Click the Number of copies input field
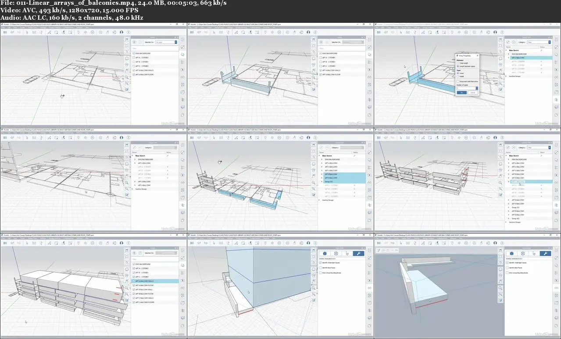The width and height of the screenshot is (561, 339). coord(467,88)
